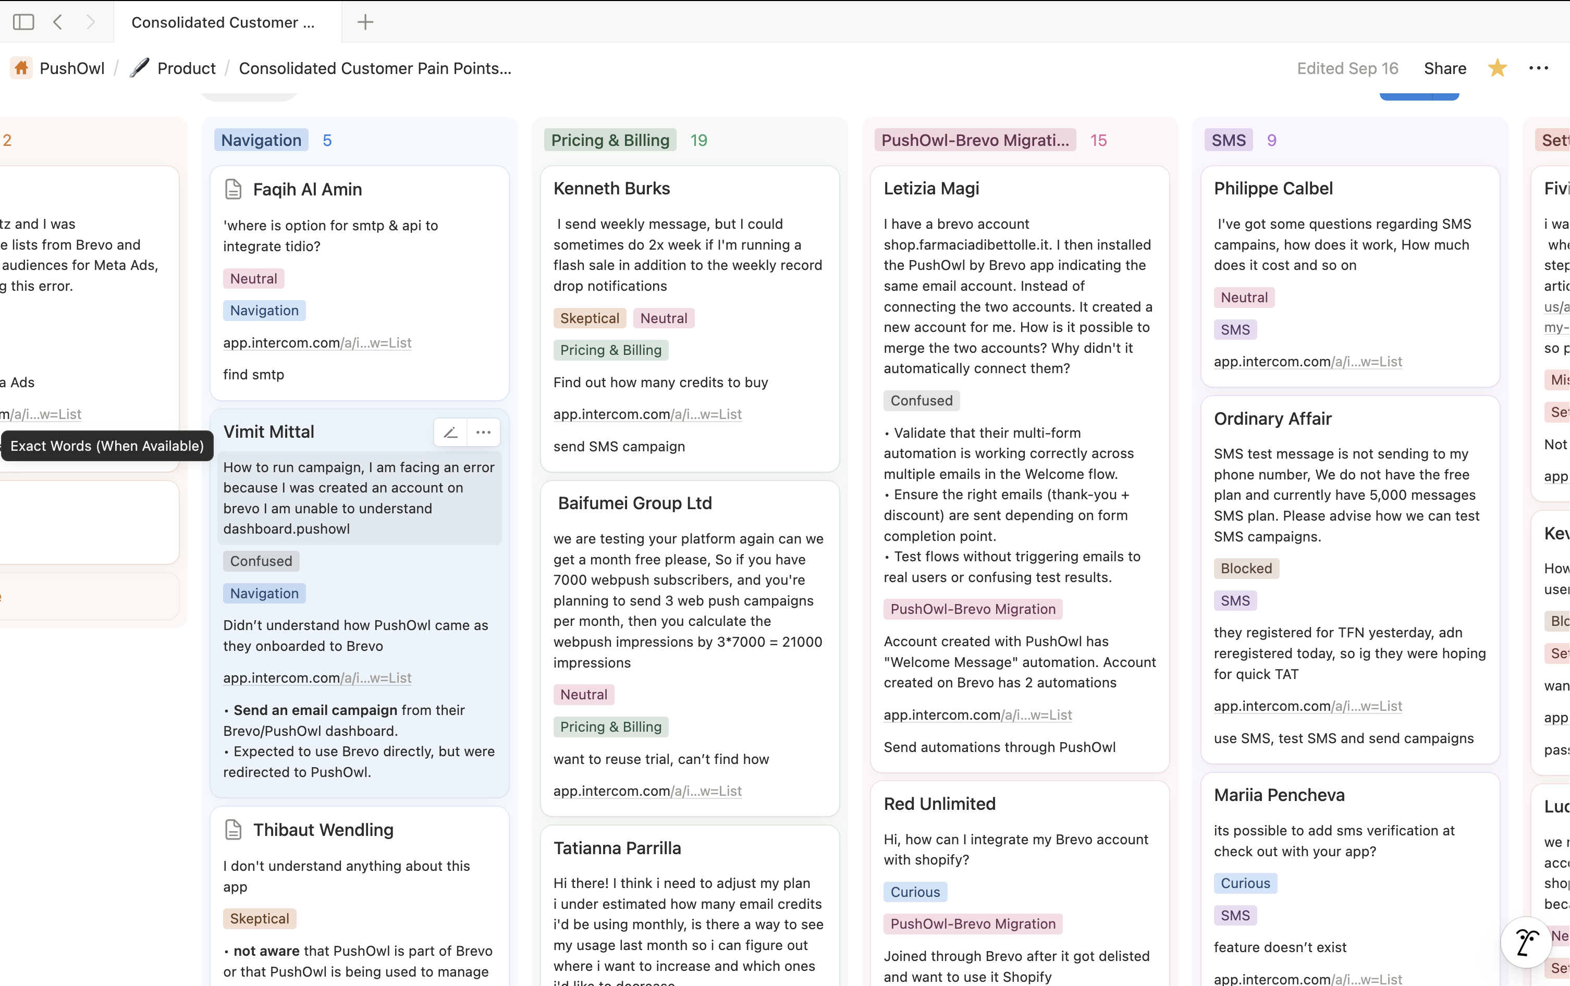
Task: Open a new tab with plus icon
Action: tap(365, 22)
